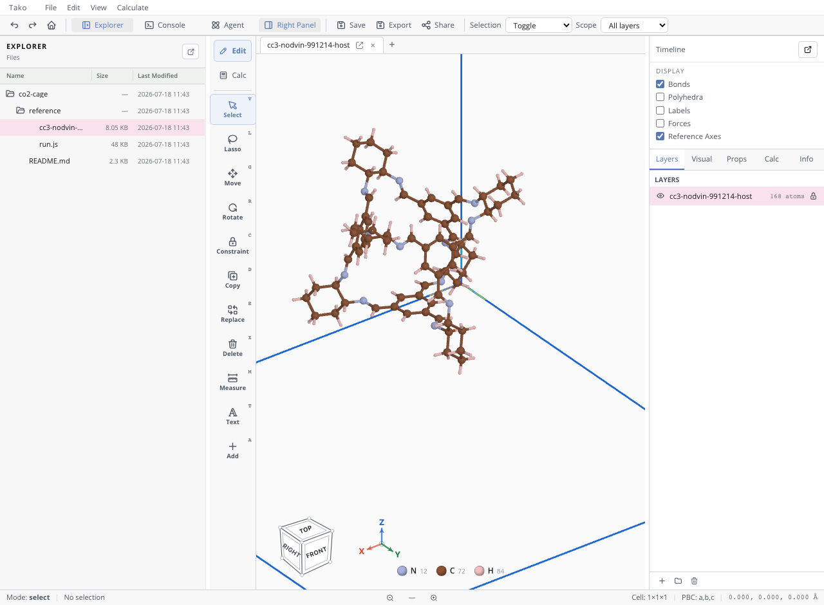Screen dimensions: 824x605
Task: Enable the Forces checkbox
Action: point(660,124)
